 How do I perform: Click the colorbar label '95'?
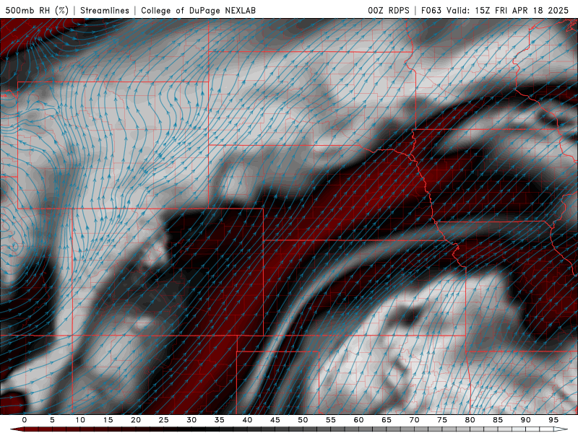click(x=553, y=420)
